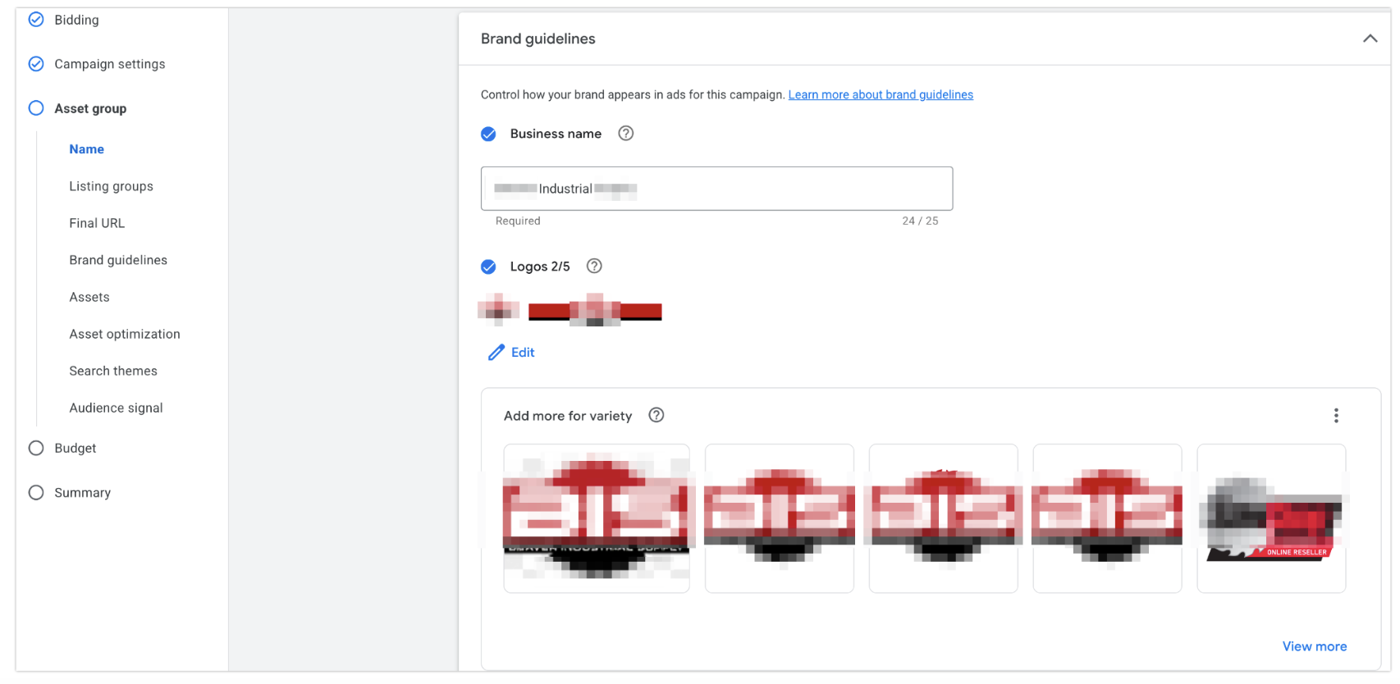Select the wide landscape logo thumbnail
The width and height of the screenshot is (1400, 684).
tap(595, 310)
